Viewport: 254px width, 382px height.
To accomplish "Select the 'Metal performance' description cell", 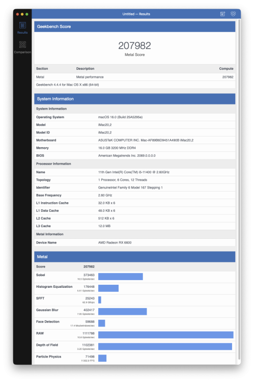I will (90, 77).
